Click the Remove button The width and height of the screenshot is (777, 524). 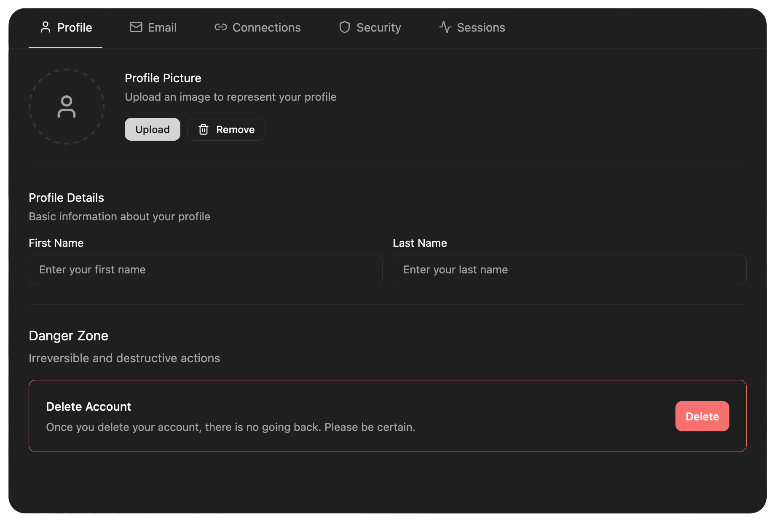[x=226, y=129]
